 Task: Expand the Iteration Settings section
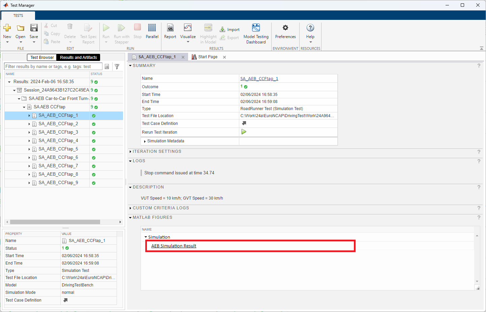click(x=130, y=151)
